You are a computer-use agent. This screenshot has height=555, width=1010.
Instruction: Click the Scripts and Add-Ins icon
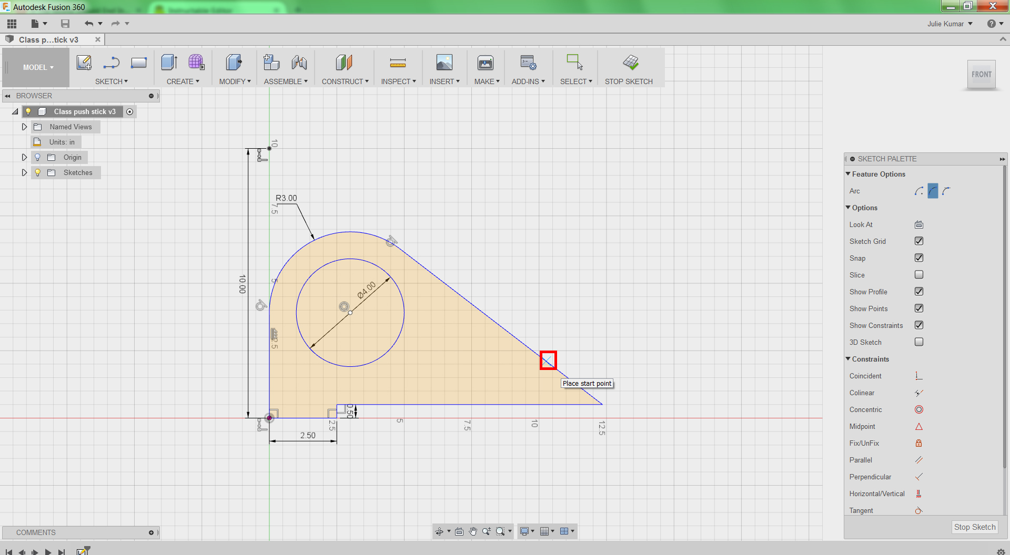(x=528, y=63)
